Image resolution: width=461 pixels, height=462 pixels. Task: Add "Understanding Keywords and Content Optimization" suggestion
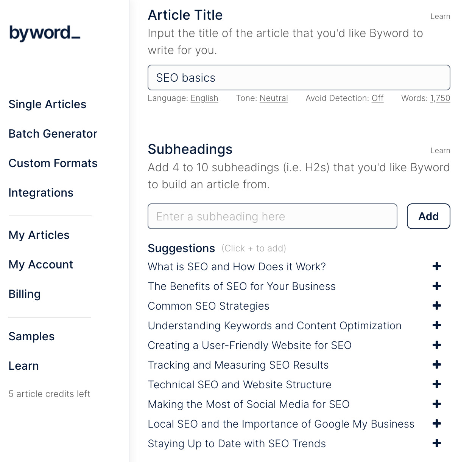coord(436,325)
